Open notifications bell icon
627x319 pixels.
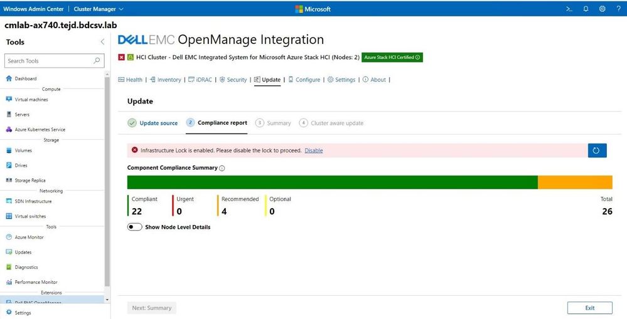point(586,9)
